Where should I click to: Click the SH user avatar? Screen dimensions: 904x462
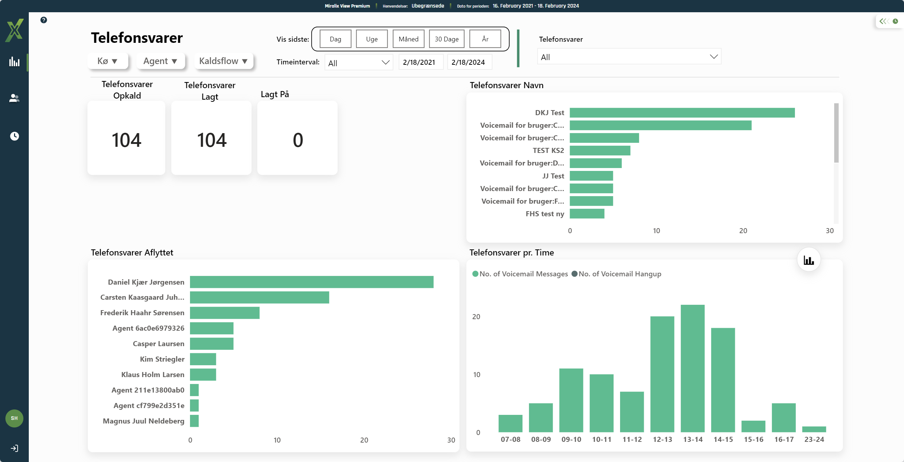pyautogui.click(x=14, y=418)
